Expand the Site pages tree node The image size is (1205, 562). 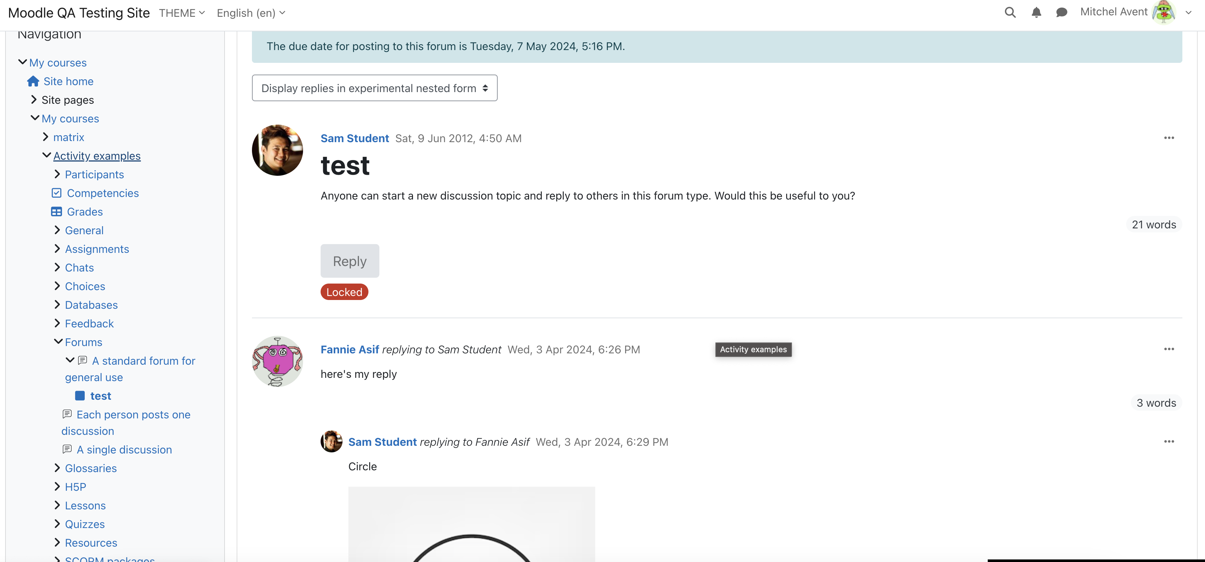[34, 100]
